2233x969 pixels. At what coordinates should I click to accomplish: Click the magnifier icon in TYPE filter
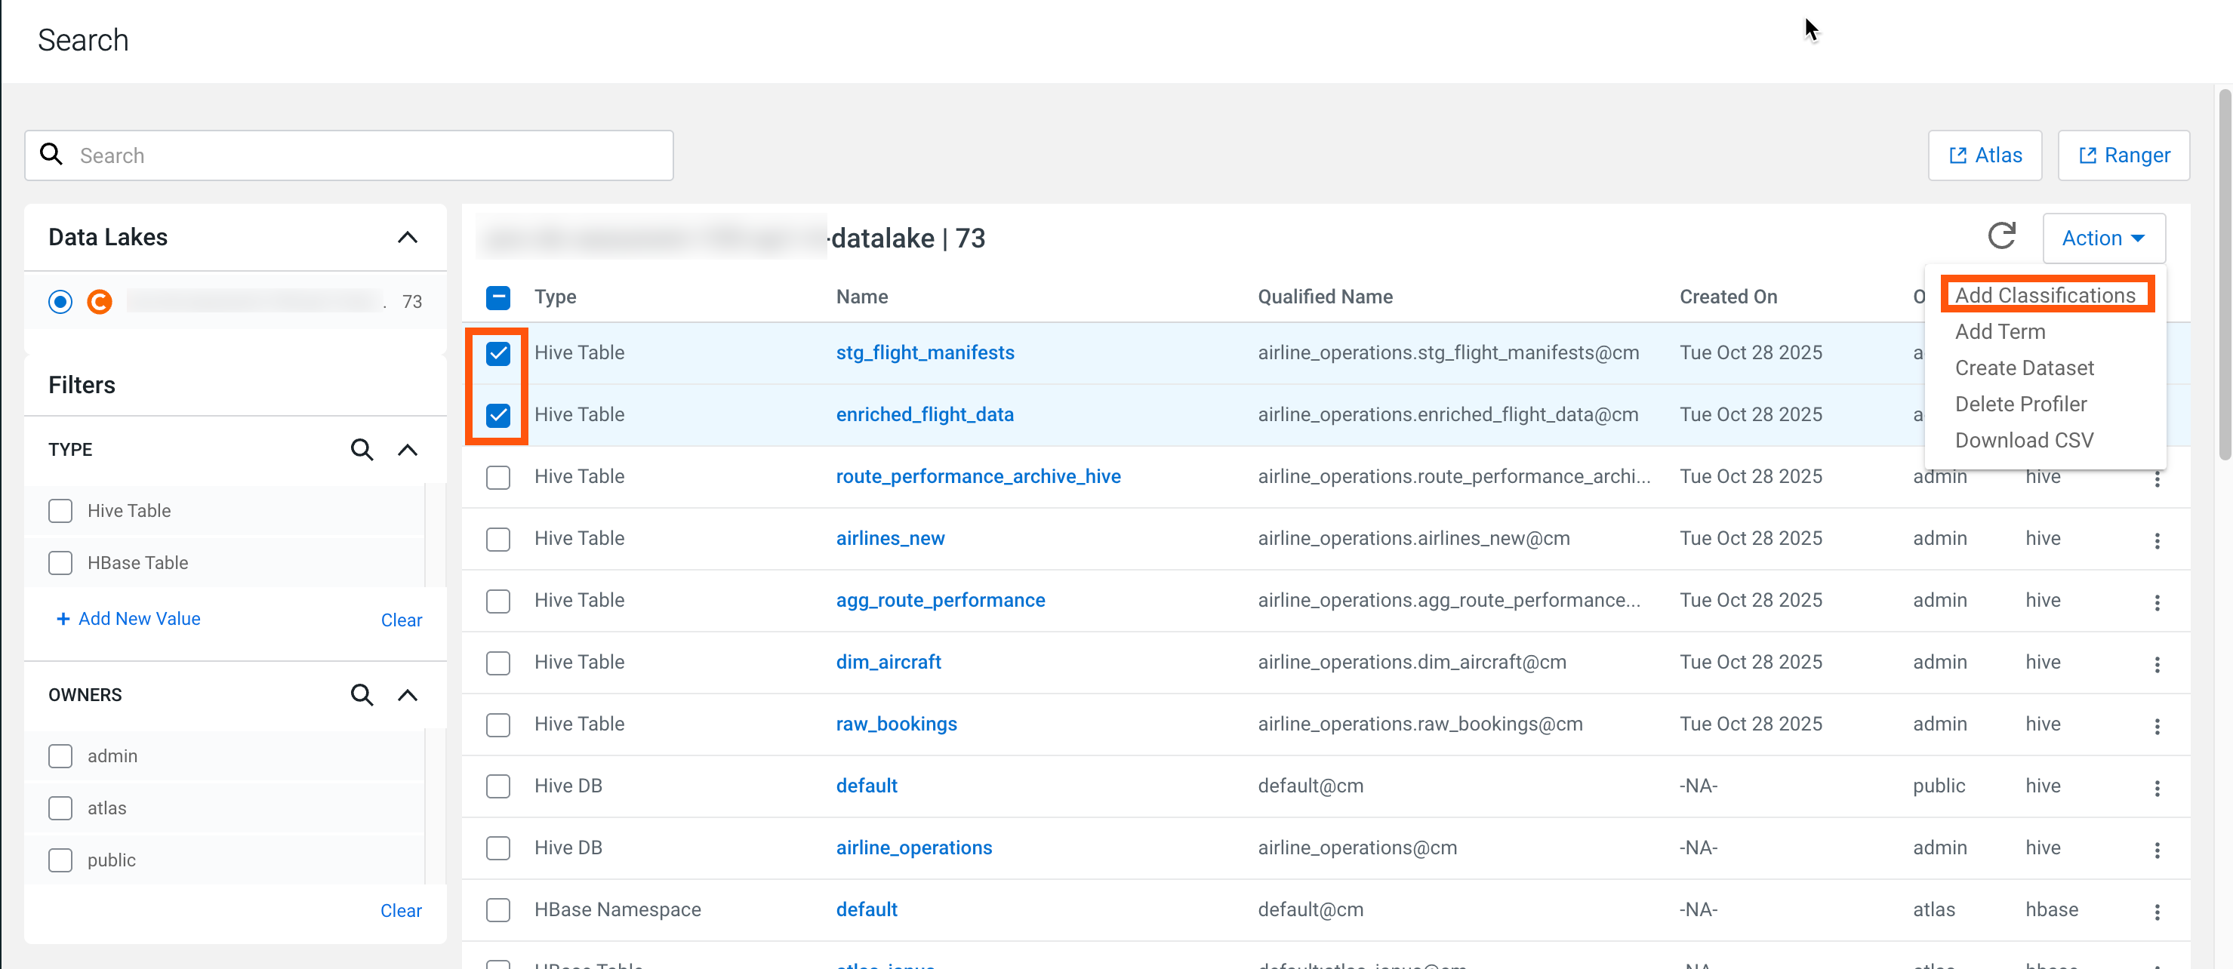tap(362, 449)
